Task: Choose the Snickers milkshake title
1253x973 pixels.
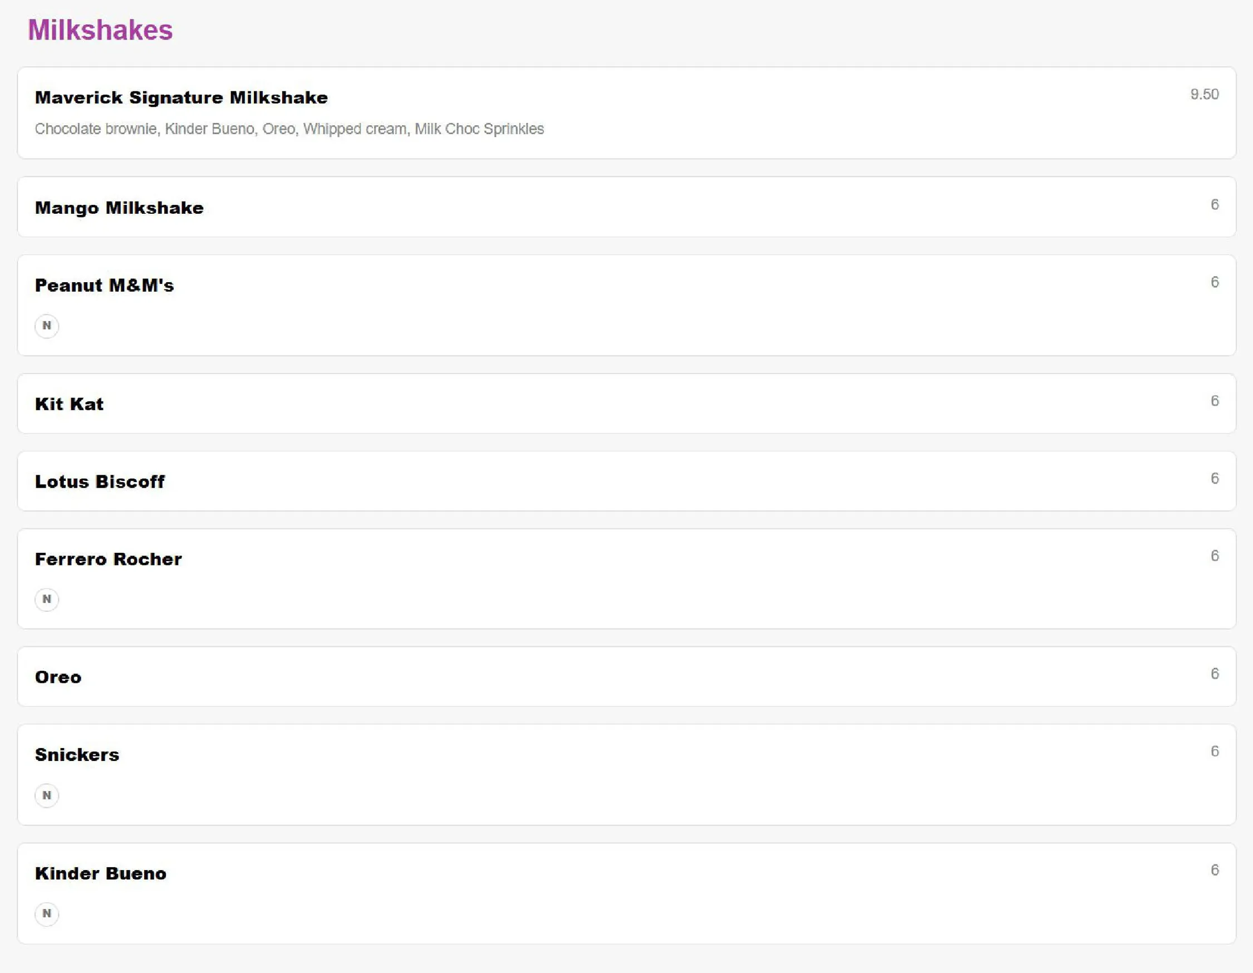Action: (77, 755)
